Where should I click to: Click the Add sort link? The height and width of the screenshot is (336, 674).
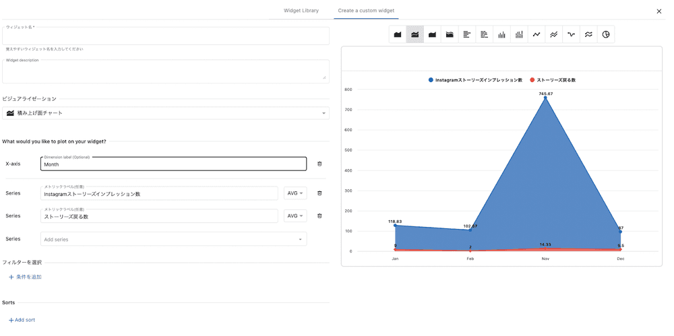tap(22, 320)
